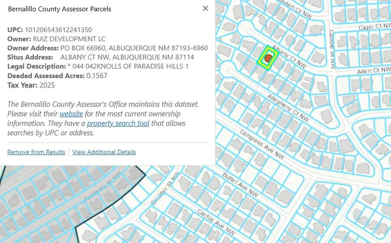Select the Allen Ct NW street label
Screen dimensions: 391x243
(373, 70)
